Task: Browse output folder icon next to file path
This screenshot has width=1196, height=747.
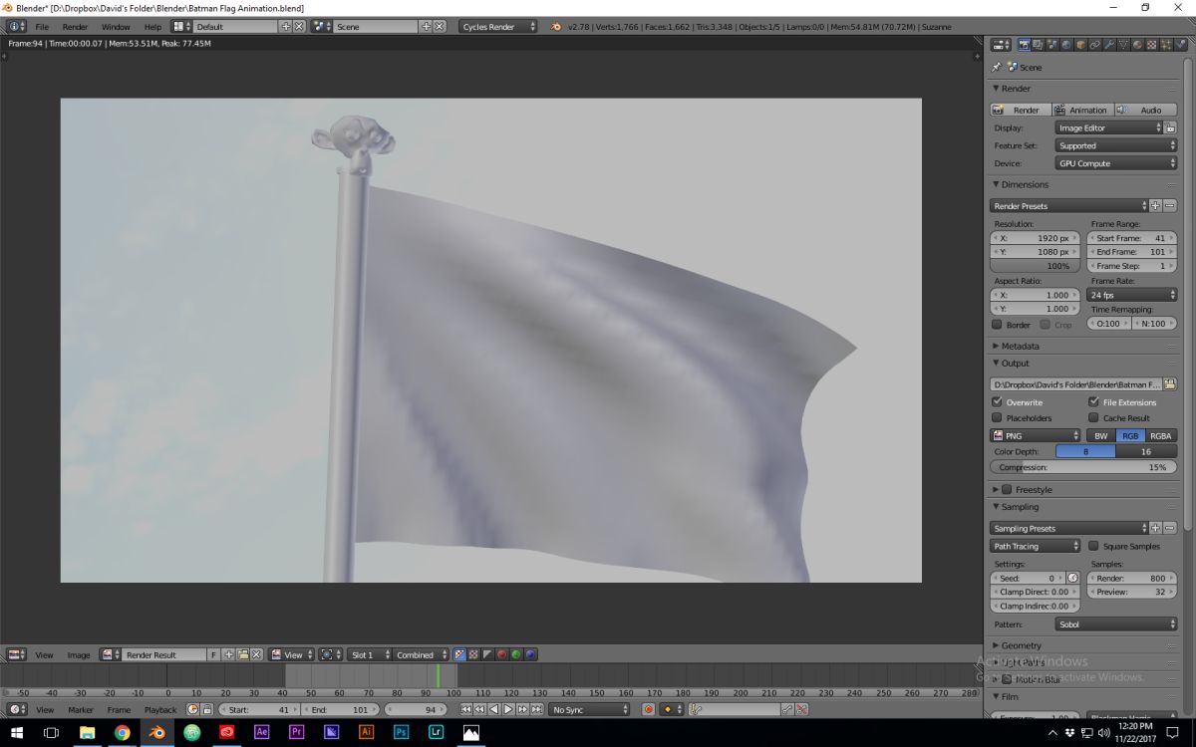Action: [x=1169, y=383]
